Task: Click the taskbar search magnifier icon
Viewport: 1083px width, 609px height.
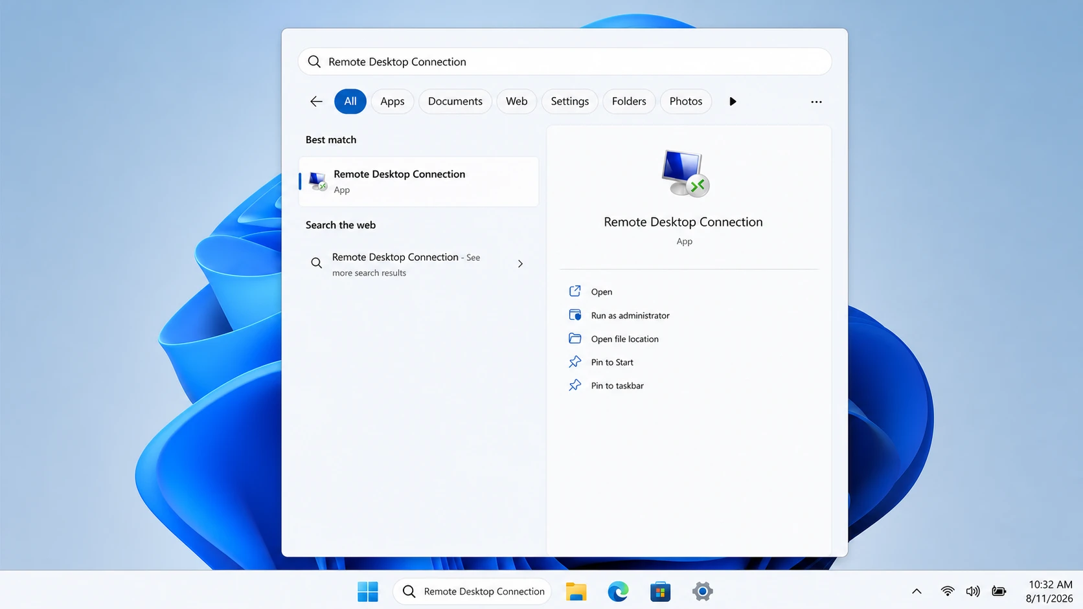Action: pyautogui.click(x=409, y=591)
